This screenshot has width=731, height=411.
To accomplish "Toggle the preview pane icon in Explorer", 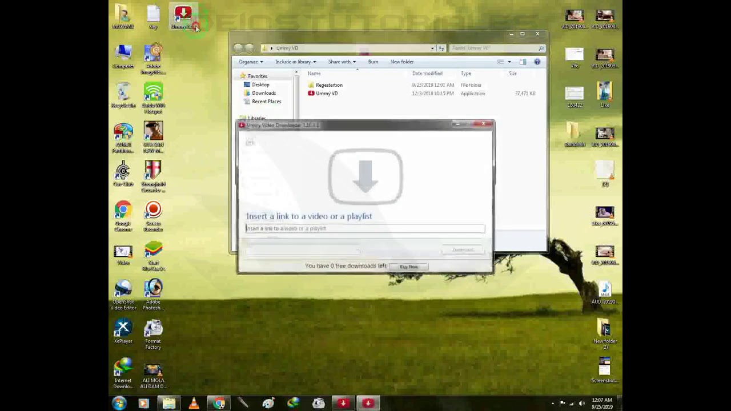I will (523, 62).
